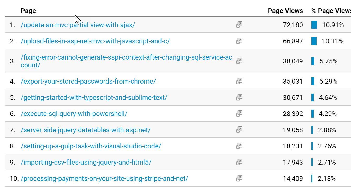Screen dimensions: 351x191
Task: Click the /execute-sql-query-with-powershell/ link
Action: coord(74,114)
